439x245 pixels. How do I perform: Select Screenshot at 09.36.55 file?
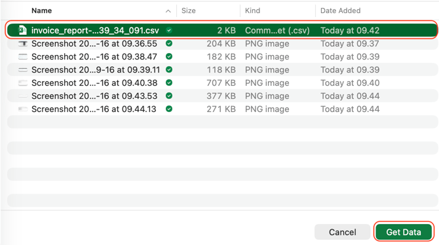coord(94,43)
